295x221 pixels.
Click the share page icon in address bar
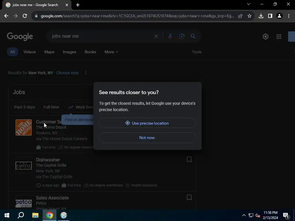pos(240,16)
